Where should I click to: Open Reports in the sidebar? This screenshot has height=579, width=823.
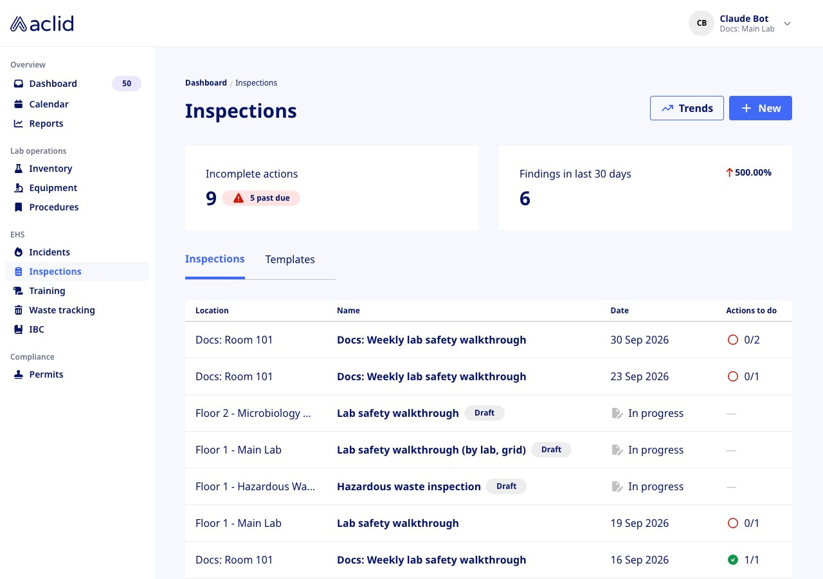tap(77, 124)
